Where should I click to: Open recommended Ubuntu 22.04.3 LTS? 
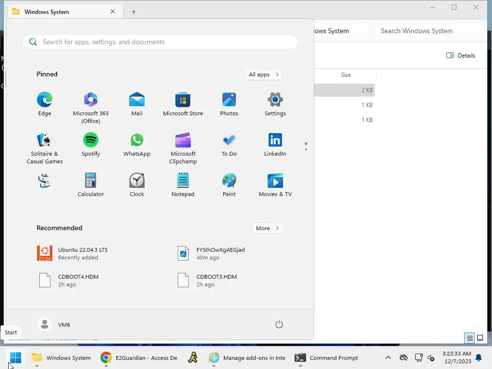click(x=73, y=254)
